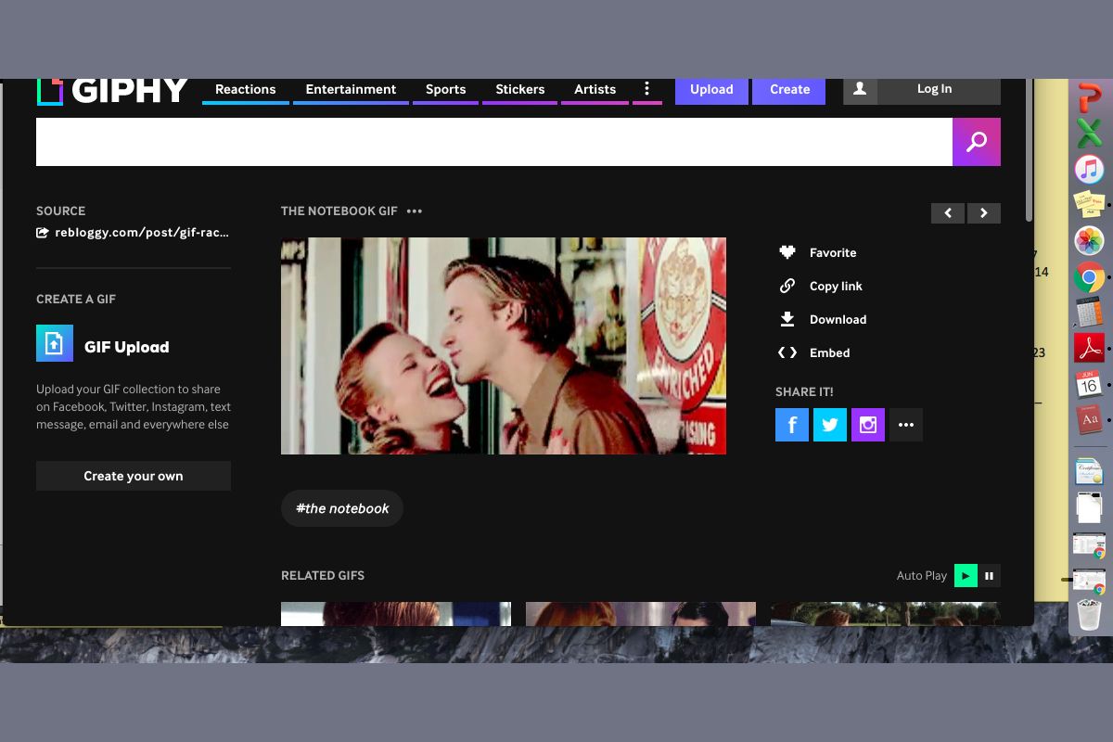Share the GIF to Facebook

tap(792, 425)
